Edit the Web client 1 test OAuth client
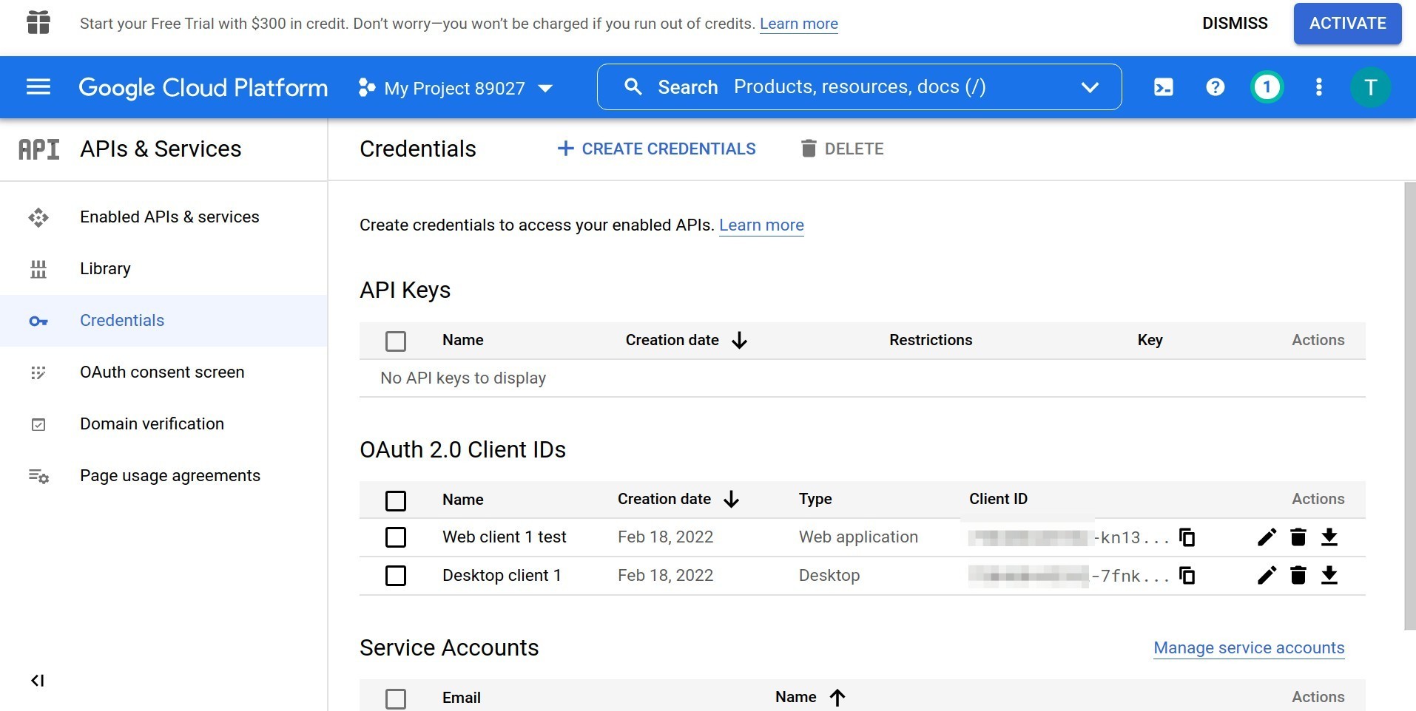The image size is (1416, 711). [x=1267, y=537]
